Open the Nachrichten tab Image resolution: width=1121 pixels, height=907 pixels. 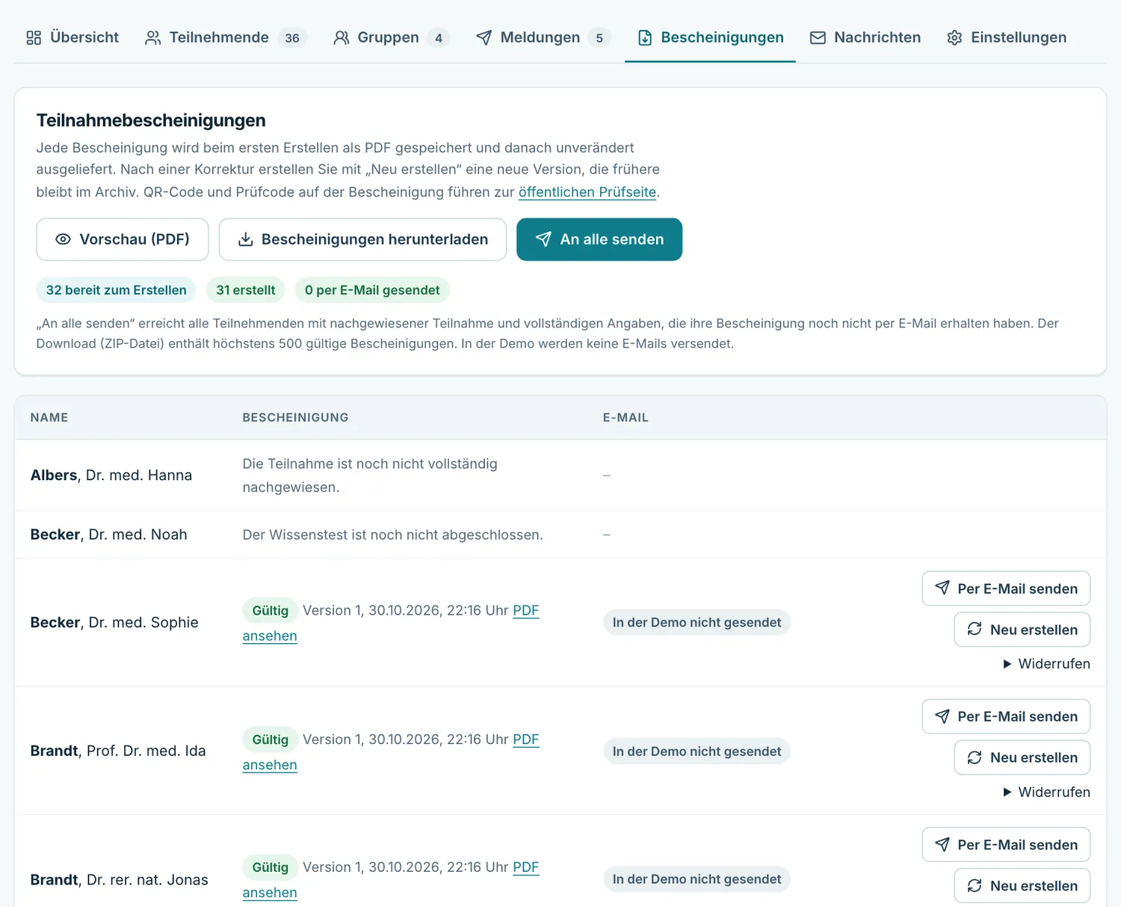tap(865, 37)
